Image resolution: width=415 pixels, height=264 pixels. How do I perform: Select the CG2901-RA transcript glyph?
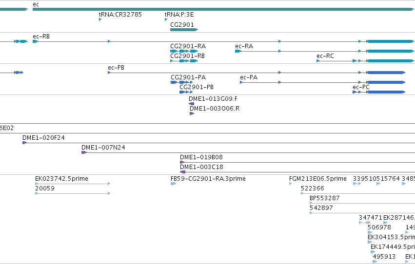coord(184,51)
